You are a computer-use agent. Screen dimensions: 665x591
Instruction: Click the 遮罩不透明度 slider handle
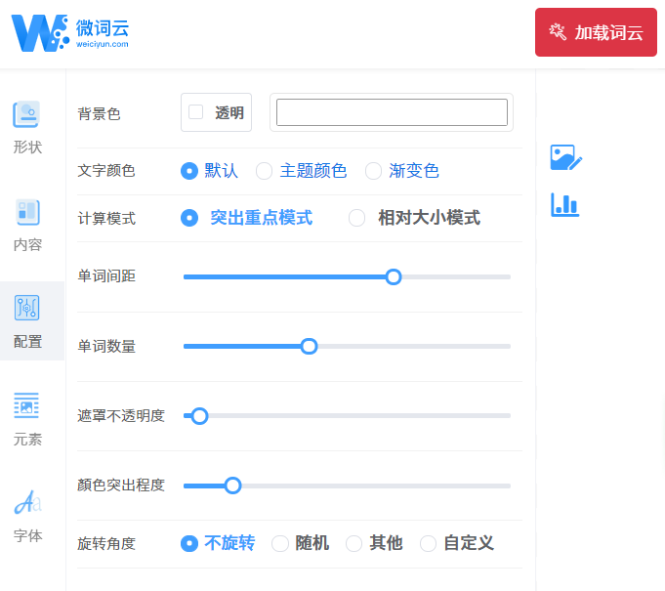click(199, 416)
